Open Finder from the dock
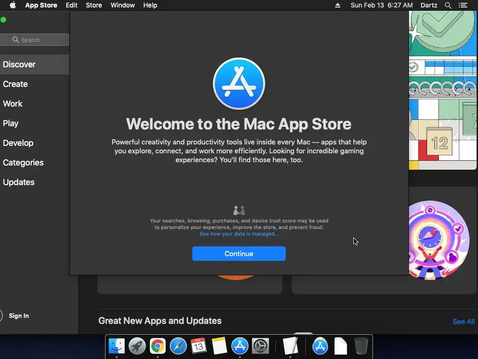Viewport: 478px width, 359px height. pyautogui.click(x=117, y=346)
